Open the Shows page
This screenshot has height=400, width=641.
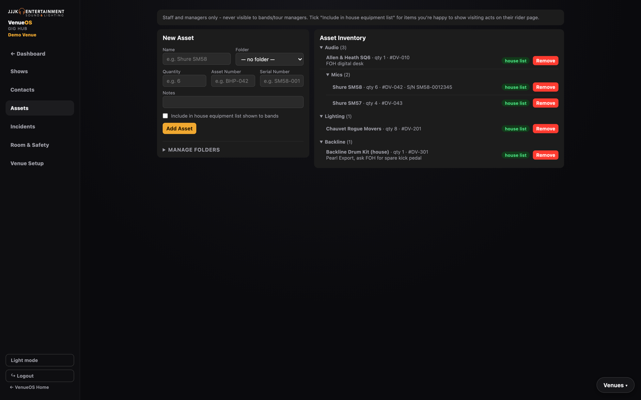pos(40,71)
